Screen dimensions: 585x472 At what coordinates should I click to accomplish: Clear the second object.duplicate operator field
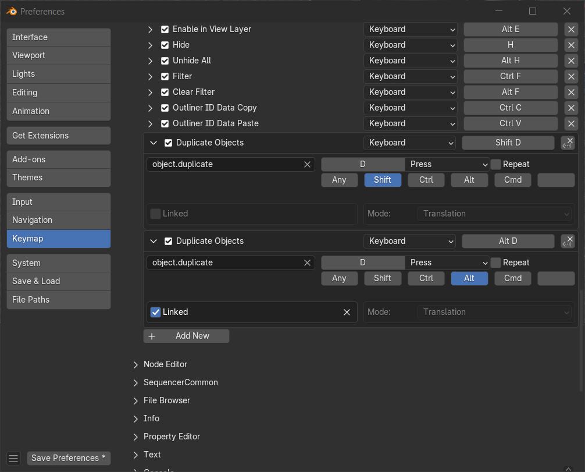coord(307,263)
